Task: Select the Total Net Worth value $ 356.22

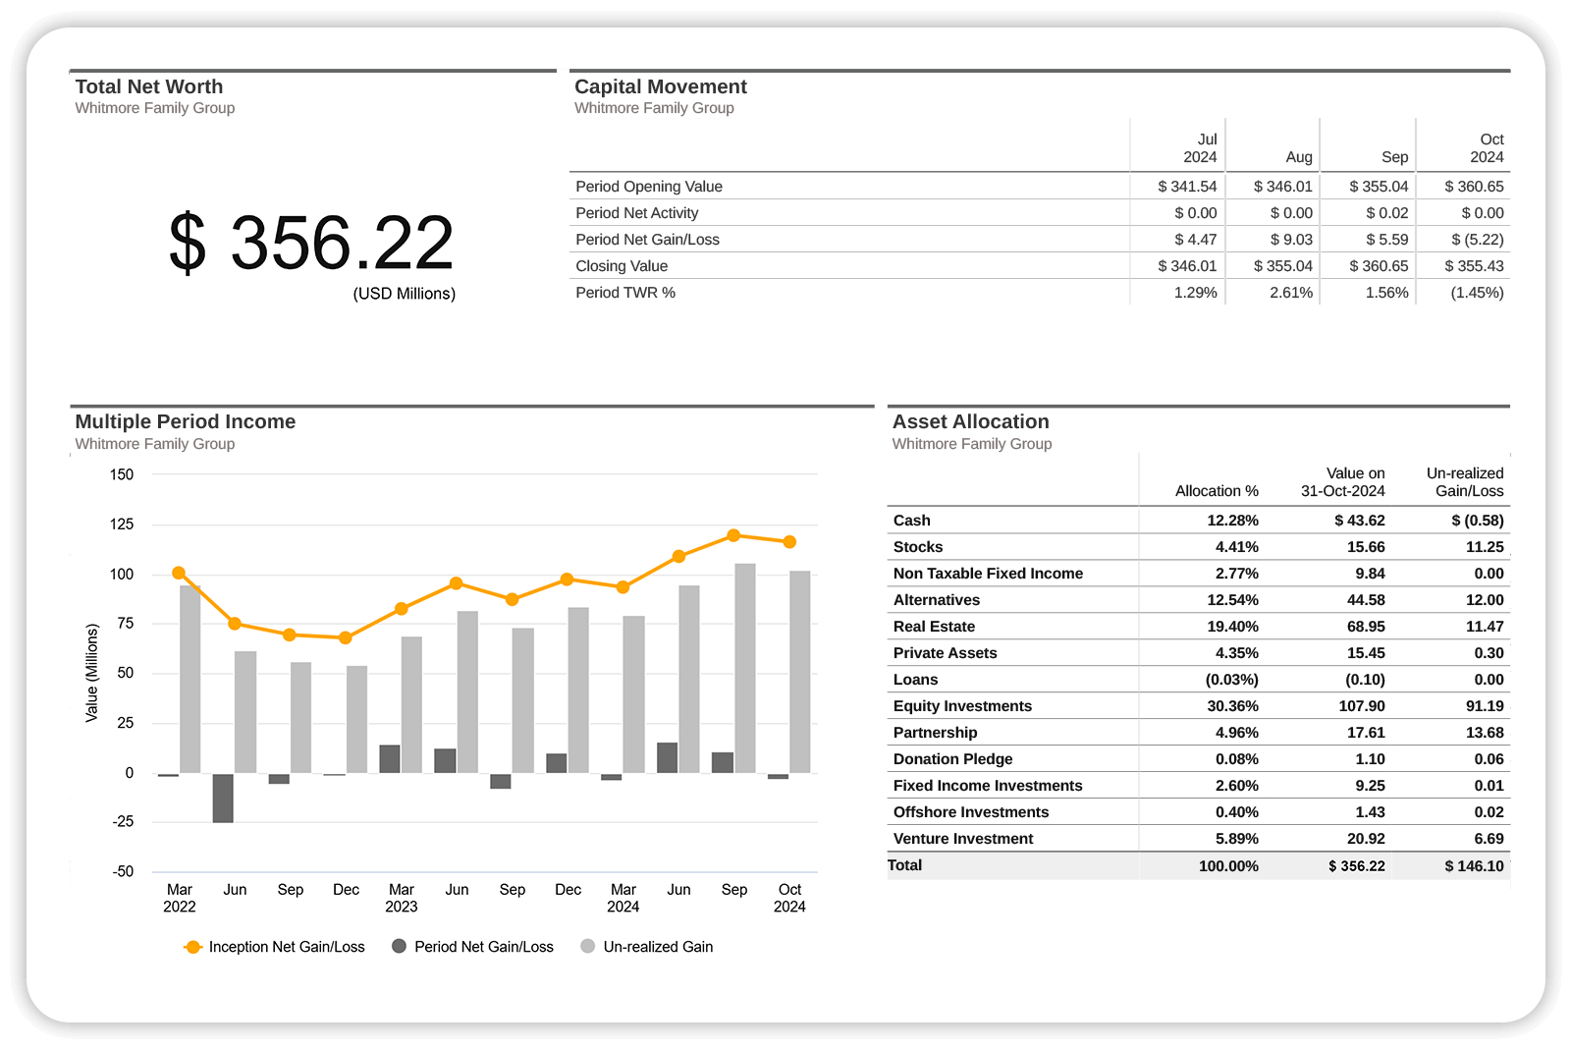Action: click(x=311, y=243)
